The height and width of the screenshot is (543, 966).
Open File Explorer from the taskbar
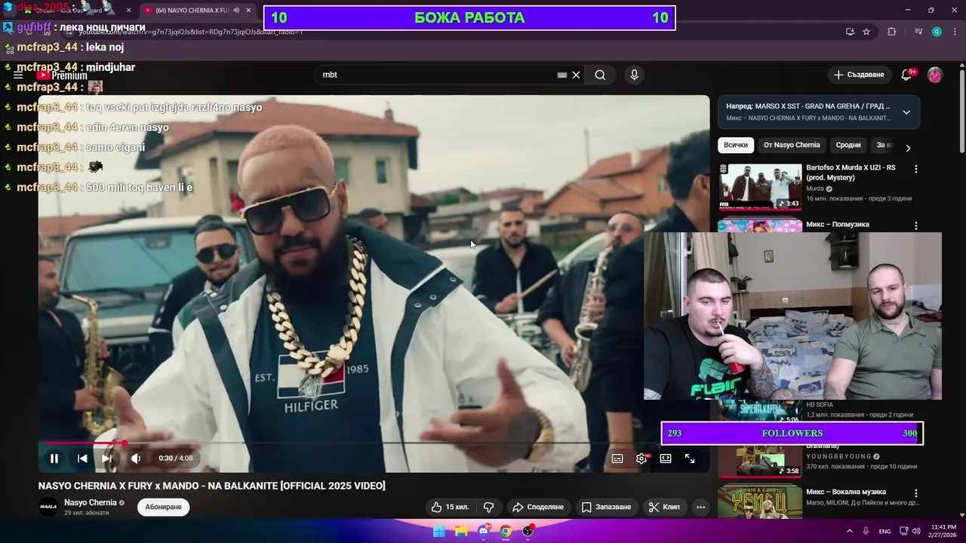pos(461,531)
